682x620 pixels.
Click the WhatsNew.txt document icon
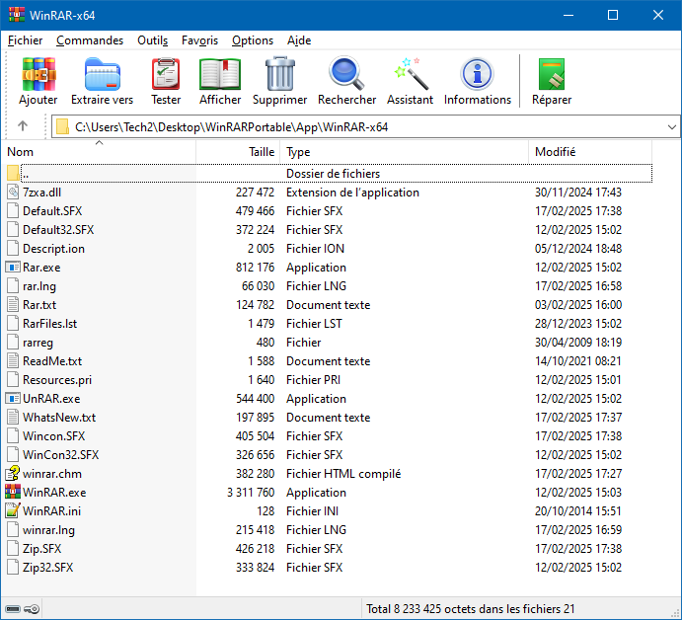point(13,418)
